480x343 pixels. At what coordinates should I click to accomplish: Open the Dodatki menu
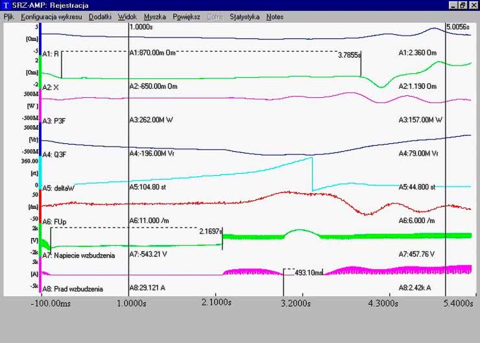pyautogui.click(x=100, y=17)
